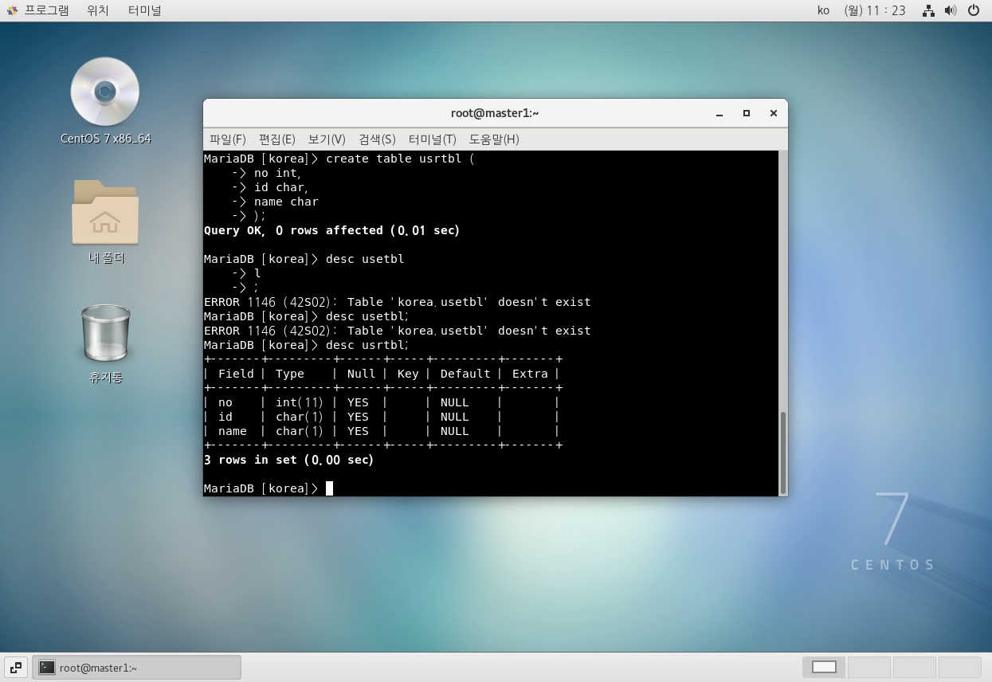Open the 편집(E) menu in terminal

coord(277,139)
